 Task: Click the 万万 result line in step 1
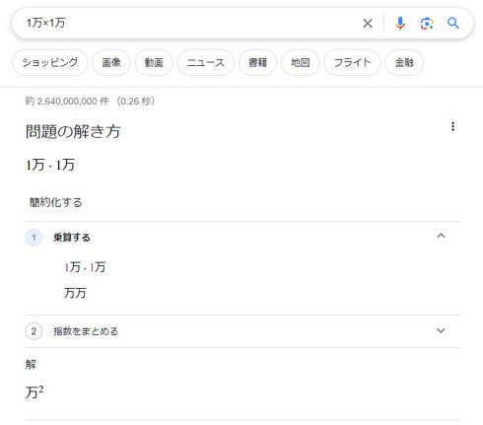pyautogui.click(x=75, y=293)
